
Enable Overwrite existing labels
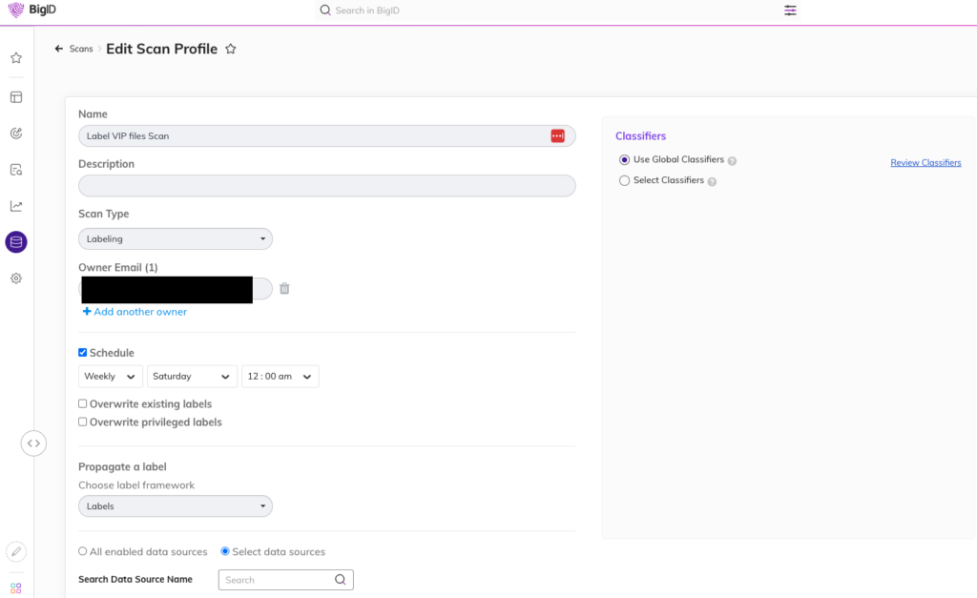(83, 403)
